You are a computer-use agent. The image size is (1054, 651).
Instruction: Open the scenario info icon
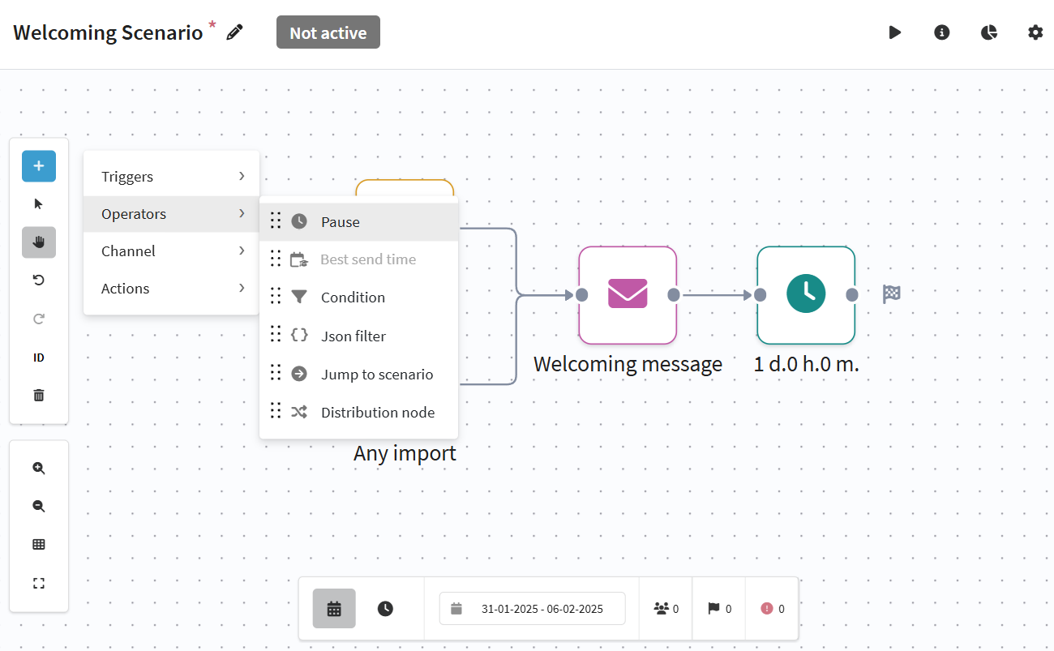942,32
